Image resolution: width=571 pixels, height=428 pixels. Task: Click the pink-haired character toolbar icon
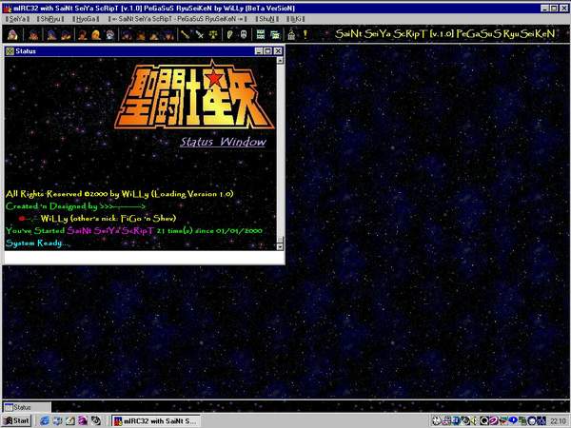click(12, 35)
